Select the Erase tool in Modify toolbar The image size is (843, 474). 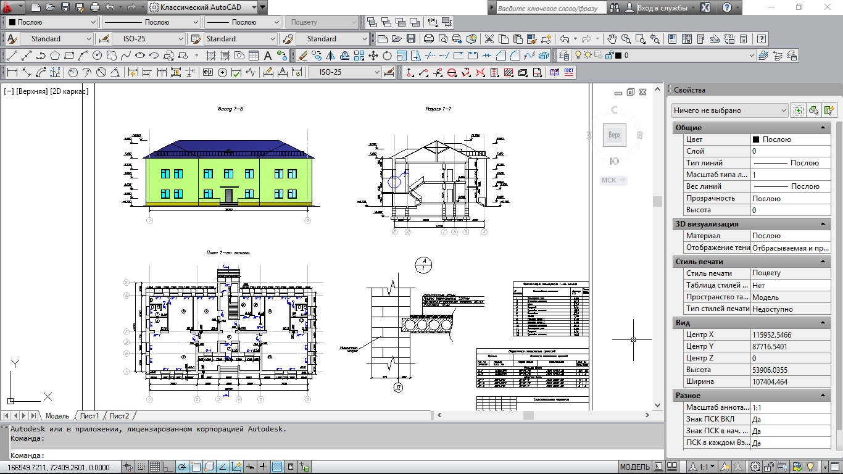302,56
